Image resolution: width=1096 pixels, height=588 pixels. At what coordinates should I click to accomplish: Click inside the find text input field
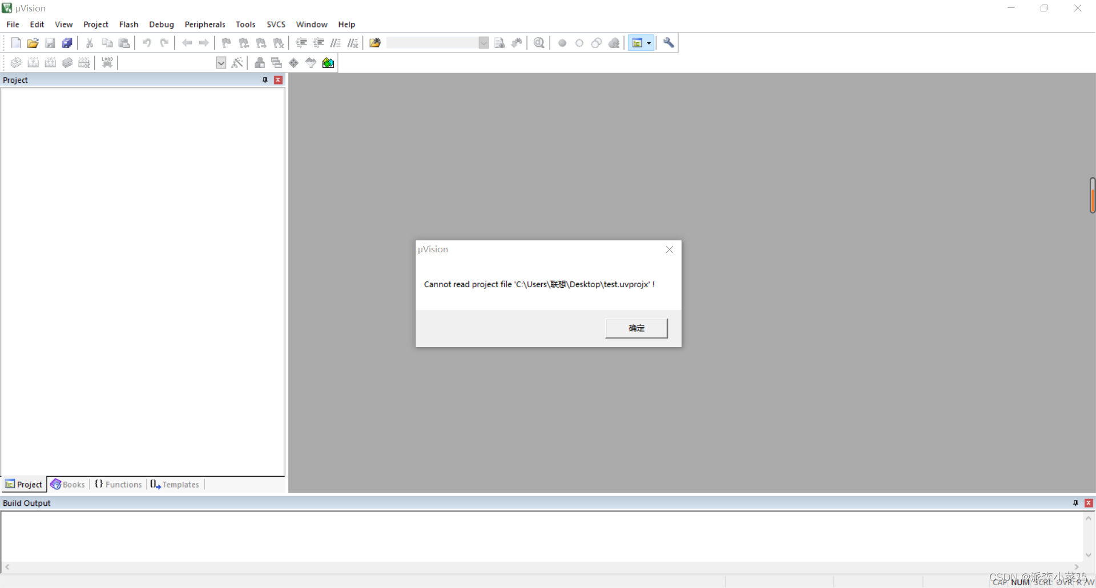tap(432, 43)
